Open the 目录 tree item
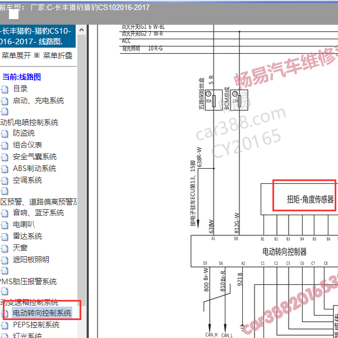This screenshot has height=338, width=338. (x=20, y=89)
